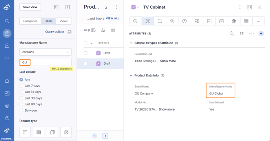Open product list kebab menu

point(116,7)
